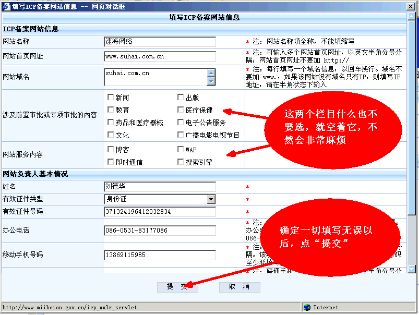Click the Internet zone globe icon
The width and height of the screenshot is (419, 315).
307,307
